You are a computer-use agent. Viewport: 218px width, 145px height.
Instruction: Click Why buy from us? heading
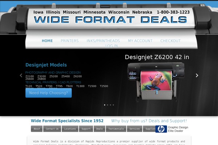(149, 121)
